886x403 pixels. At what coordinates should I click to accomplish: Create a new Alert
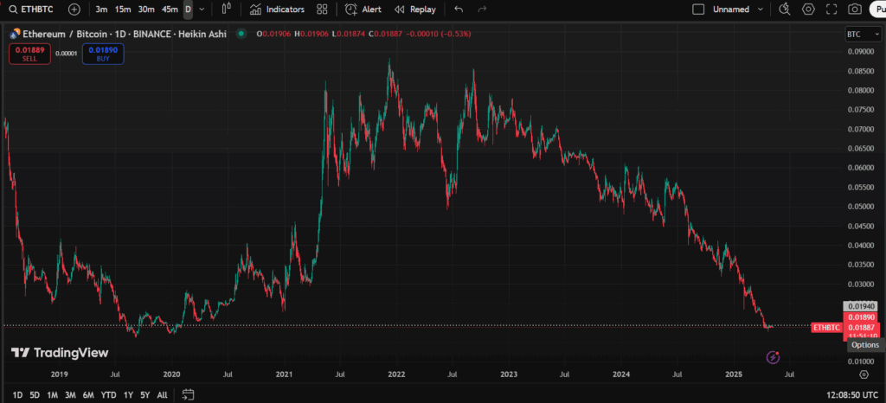[363, 10]
